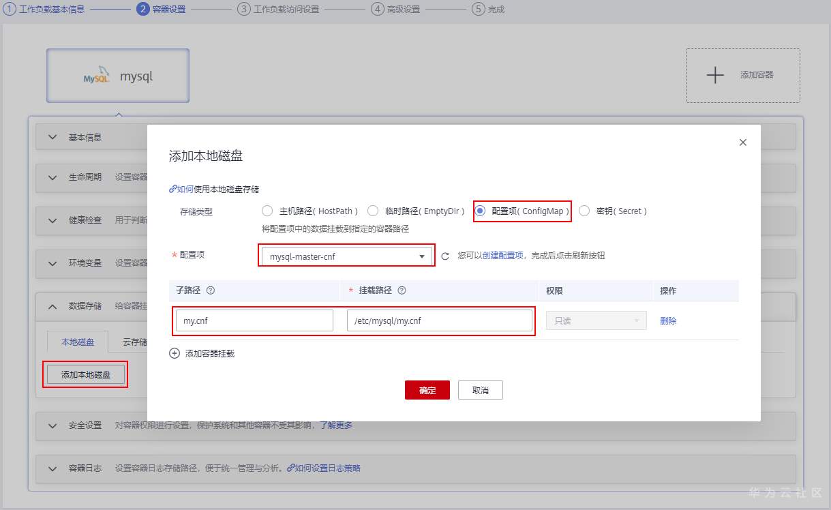Select 临时路径(EmptyDir) storage type
831x510 pixels.
pyautogui.click(x=373, y=211)
